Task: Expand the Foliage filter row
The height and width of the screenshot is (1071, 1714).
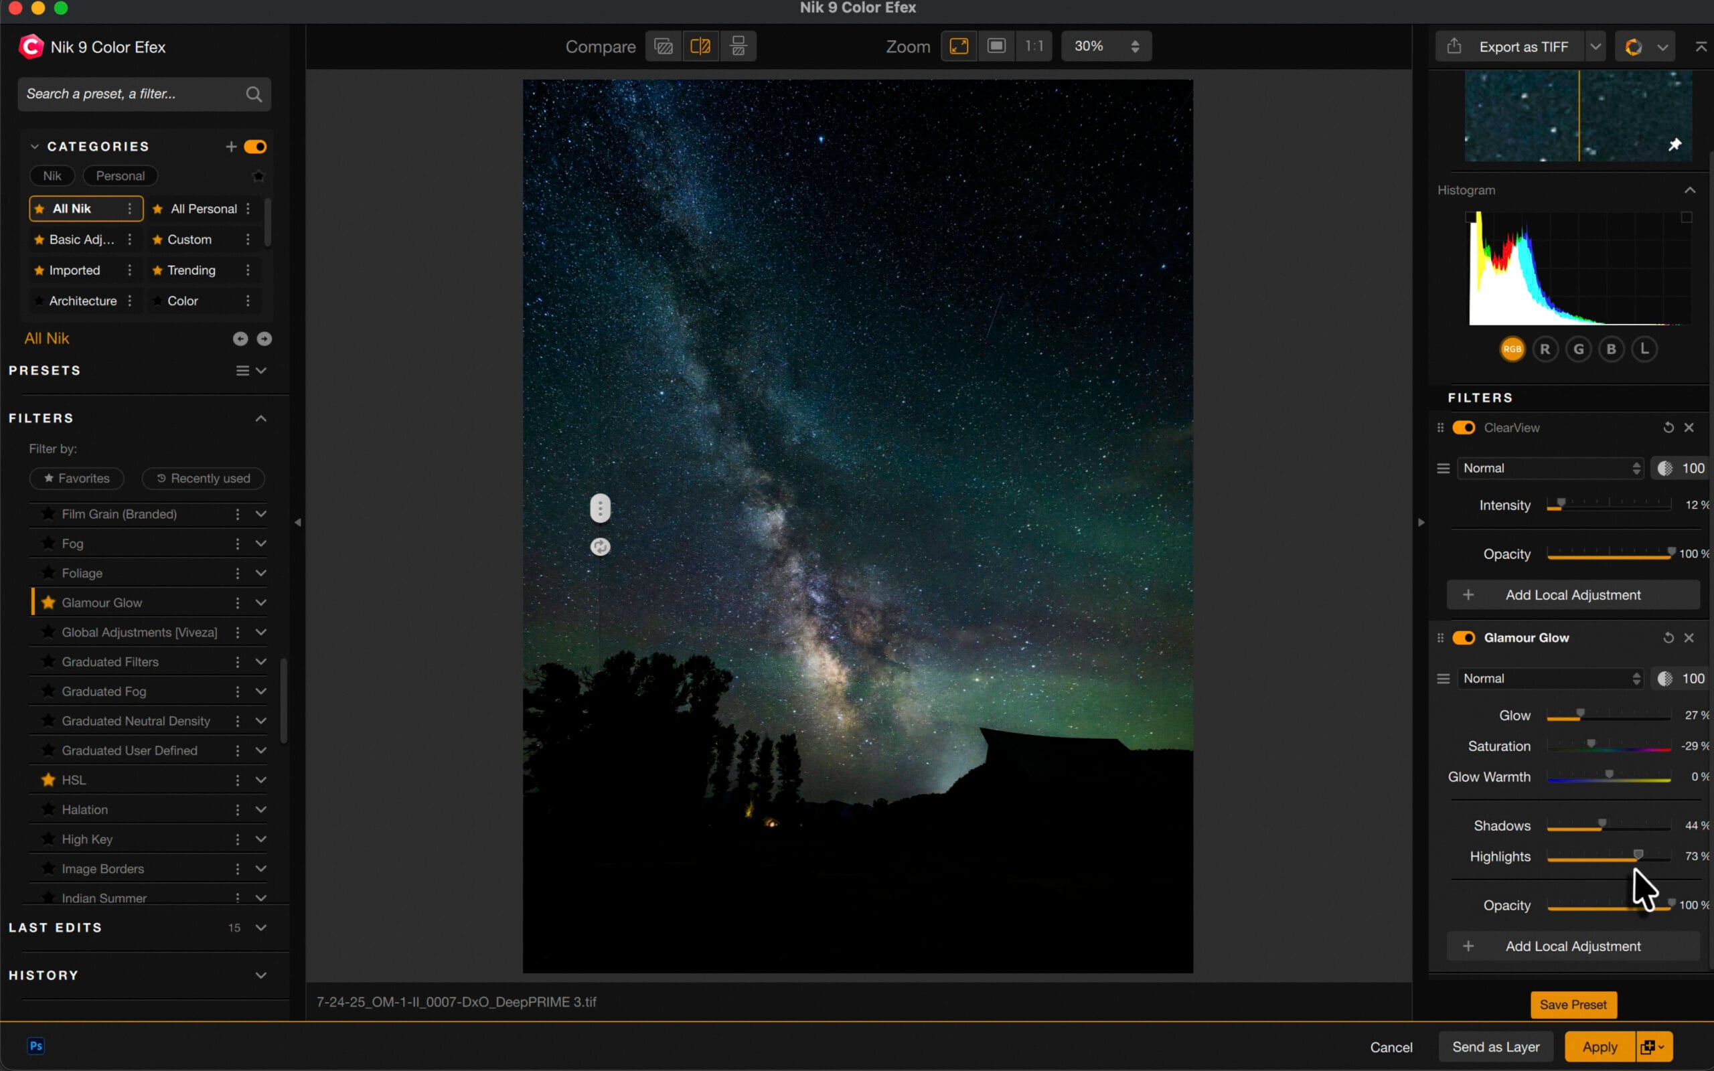Action: [260, 573]
